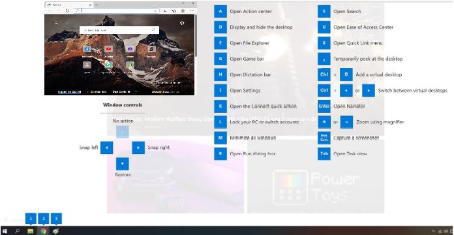Click the Snap right arrow tile

pyautogui.click(x=138, y=148)
